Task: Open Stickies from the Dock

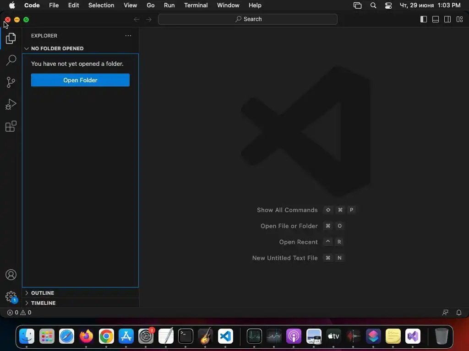Action: coord(393,336)
